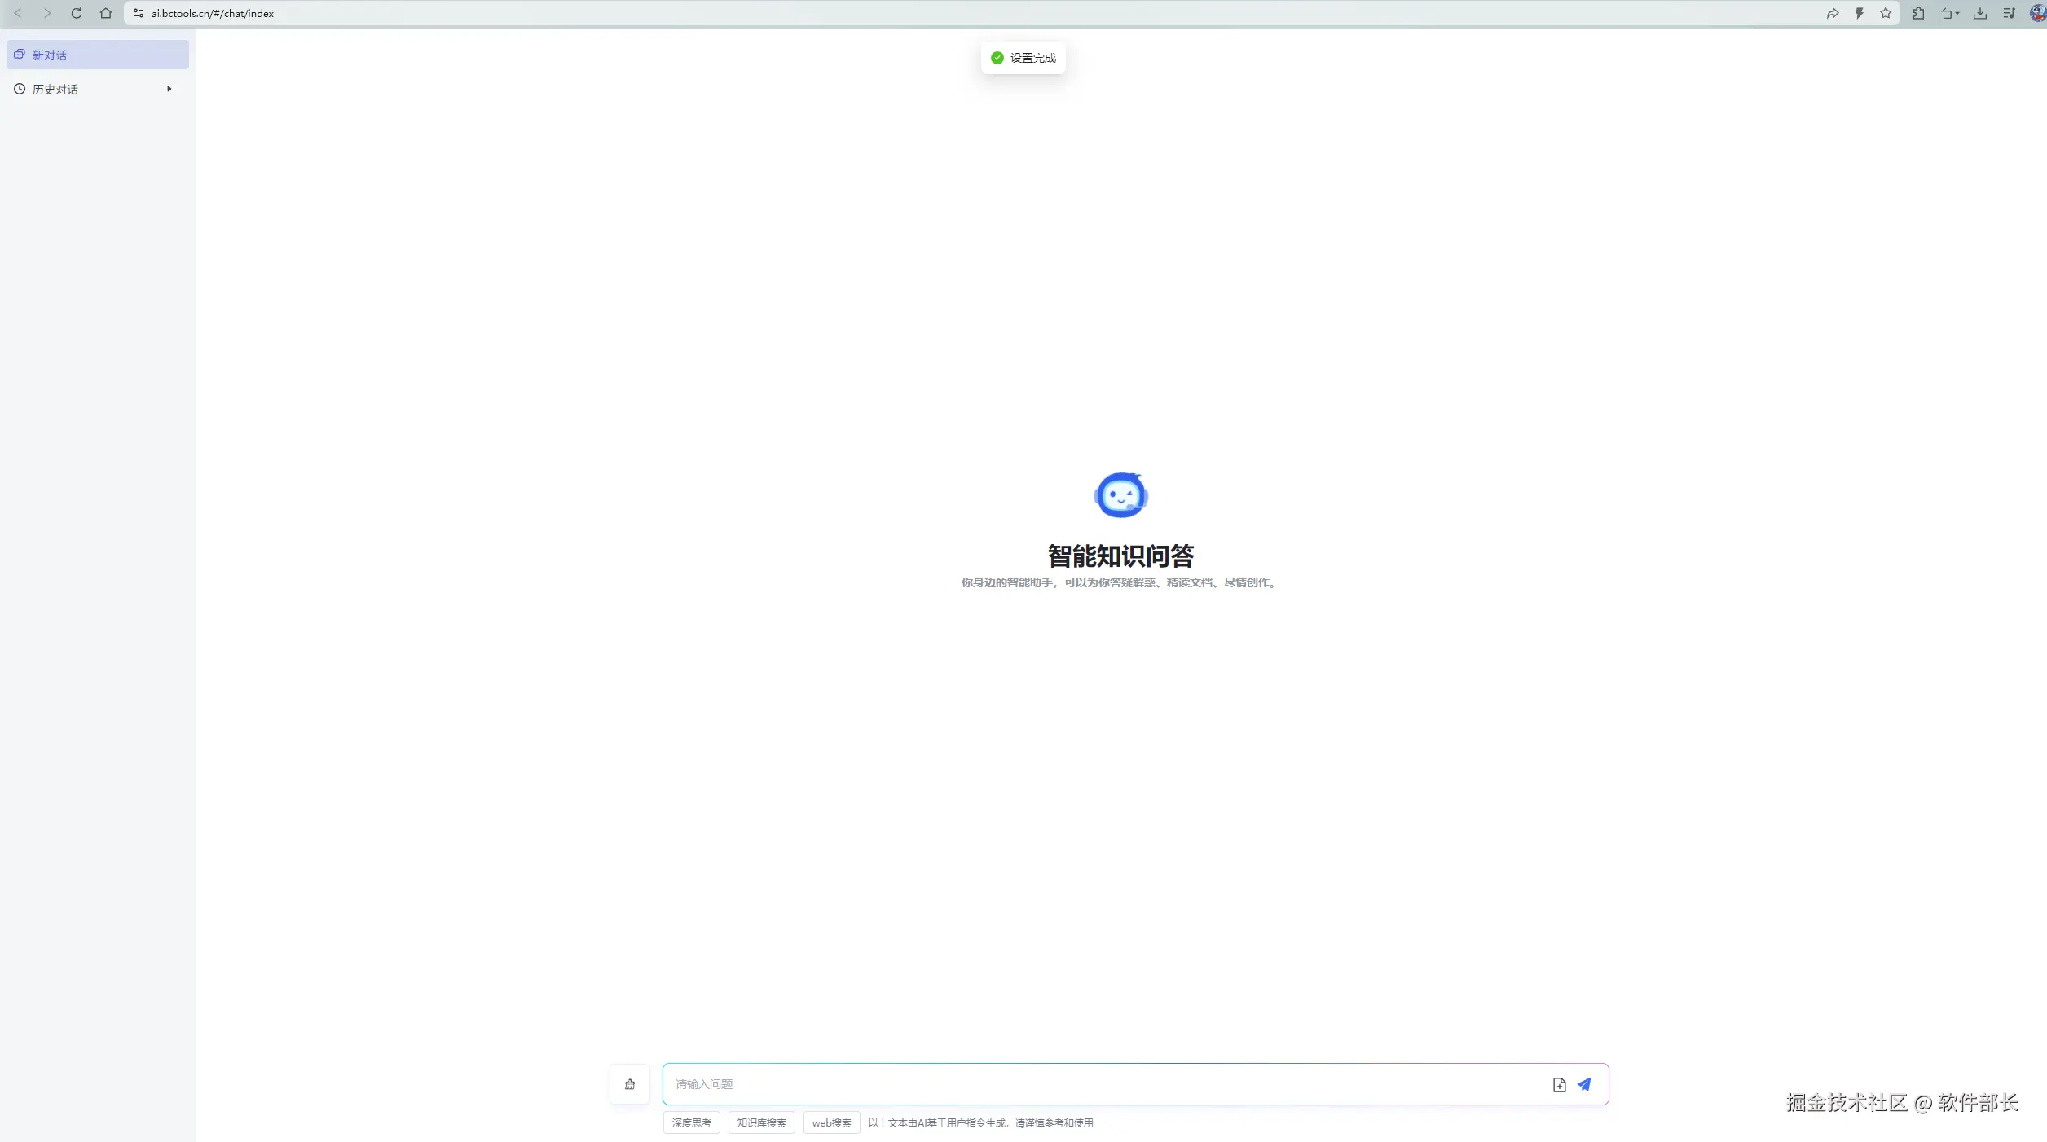Open the browser downloads icon
Viewport: 2047px width, 1142px height.
(x=1979, y=13)
